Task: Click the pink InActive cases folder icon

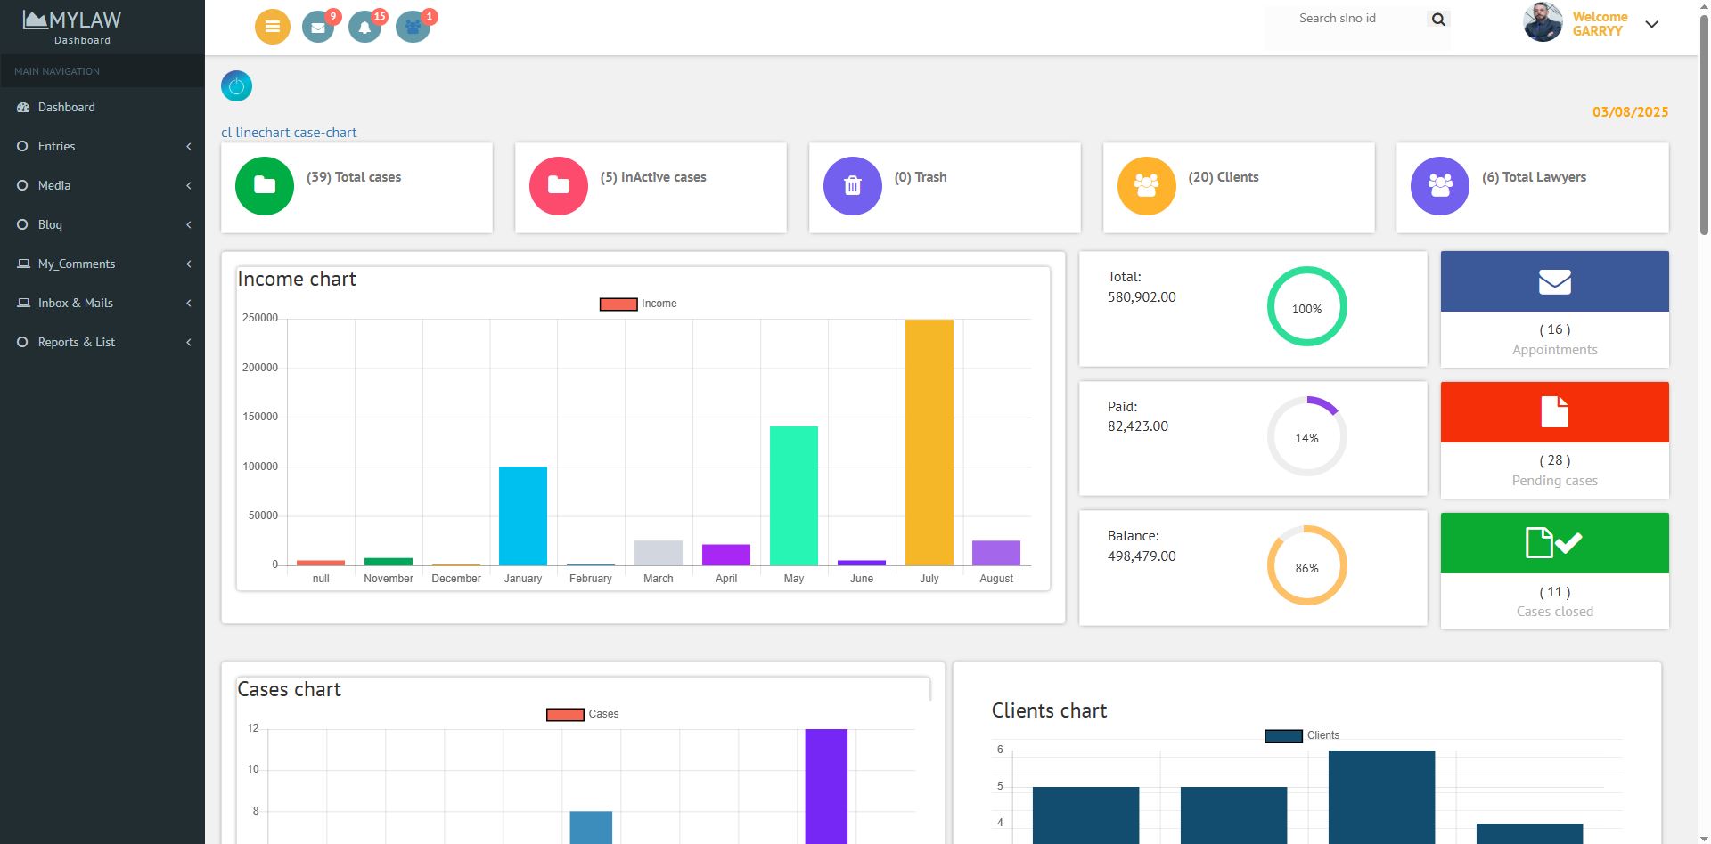Action: point(559,185)
